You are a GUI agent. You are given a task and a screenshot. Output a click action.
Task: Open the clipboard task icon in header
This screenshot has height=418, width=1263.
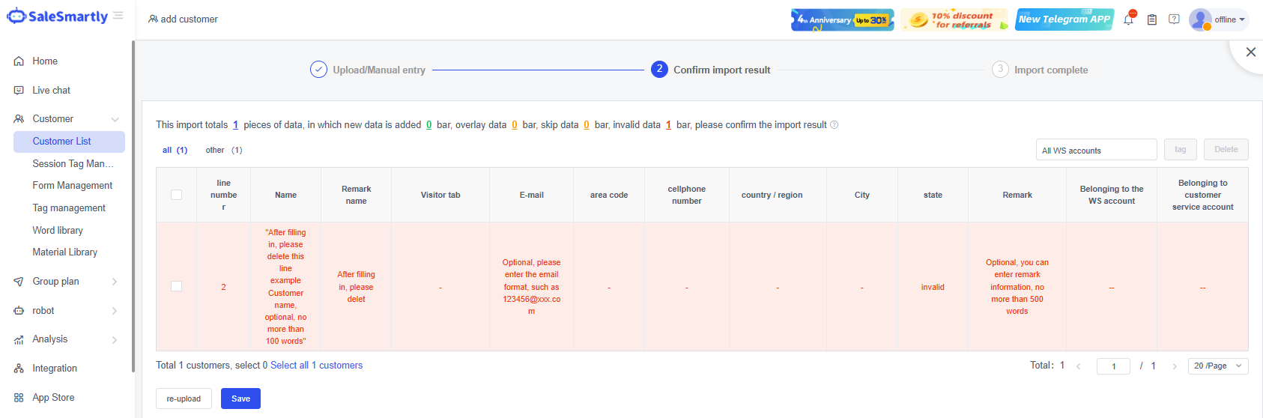click(1152, 19)
